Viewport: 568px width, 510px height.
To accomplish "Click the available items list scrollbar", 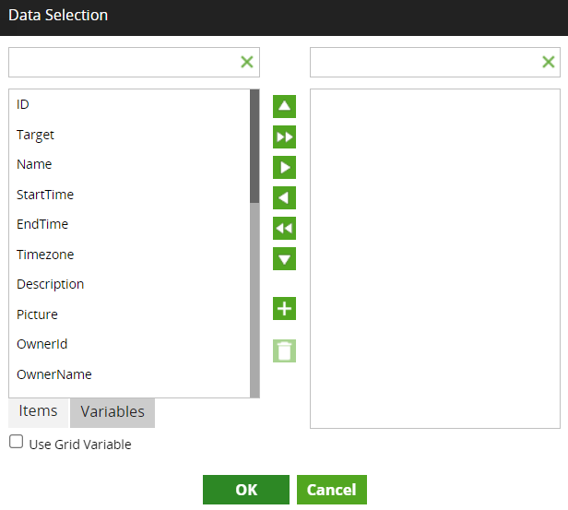I will 254,243.
